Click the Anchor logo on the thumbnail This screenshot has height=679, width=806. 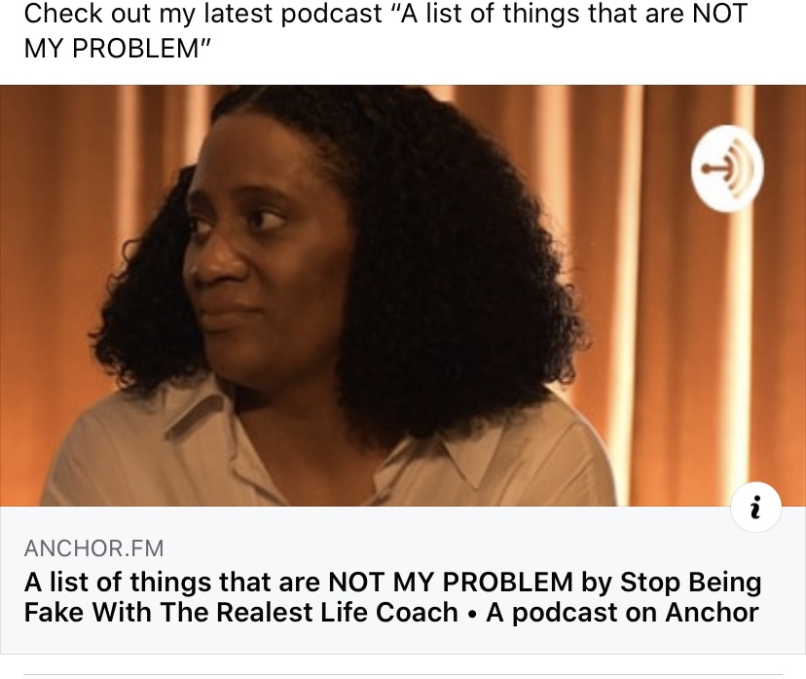727,169
